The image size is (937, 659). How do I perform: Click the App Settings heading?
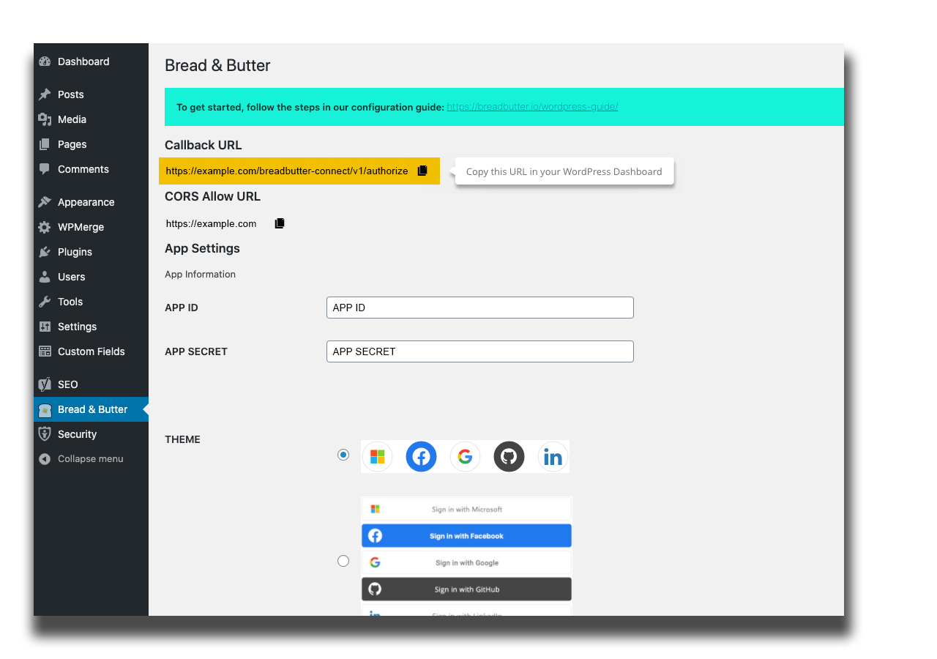pyautogui.click(x=202, y=248)
